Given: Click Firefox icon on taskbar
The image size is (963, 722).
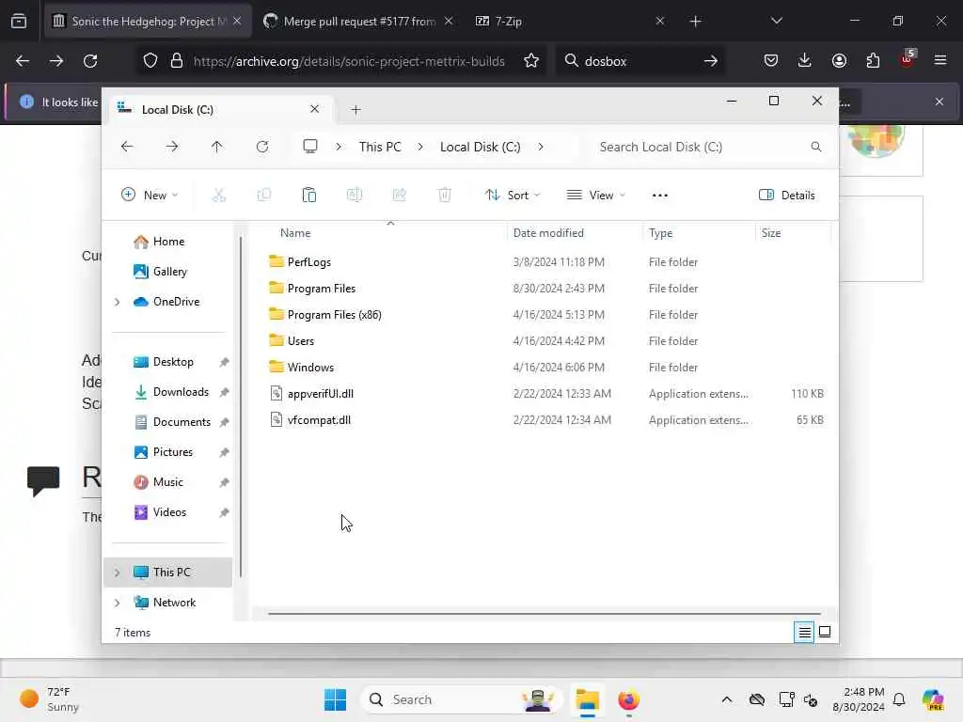Looking at the screenshot, I should [x=628, y=699].
